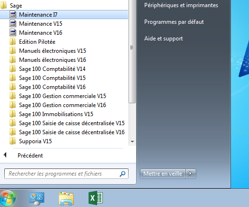Click Sage 100 Saisie de caisse décentralisée V16 text
The width and height of the screenshot is (249, 207).
(72, 132)
